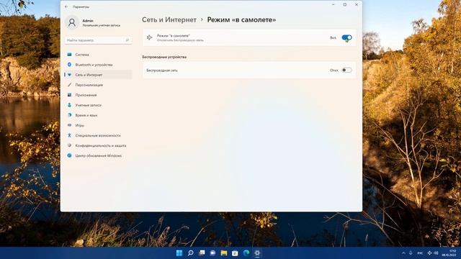The image size is (461, 259).
Task: Open airplane mode and volume quick settings
Action: [x=433, y=253]
